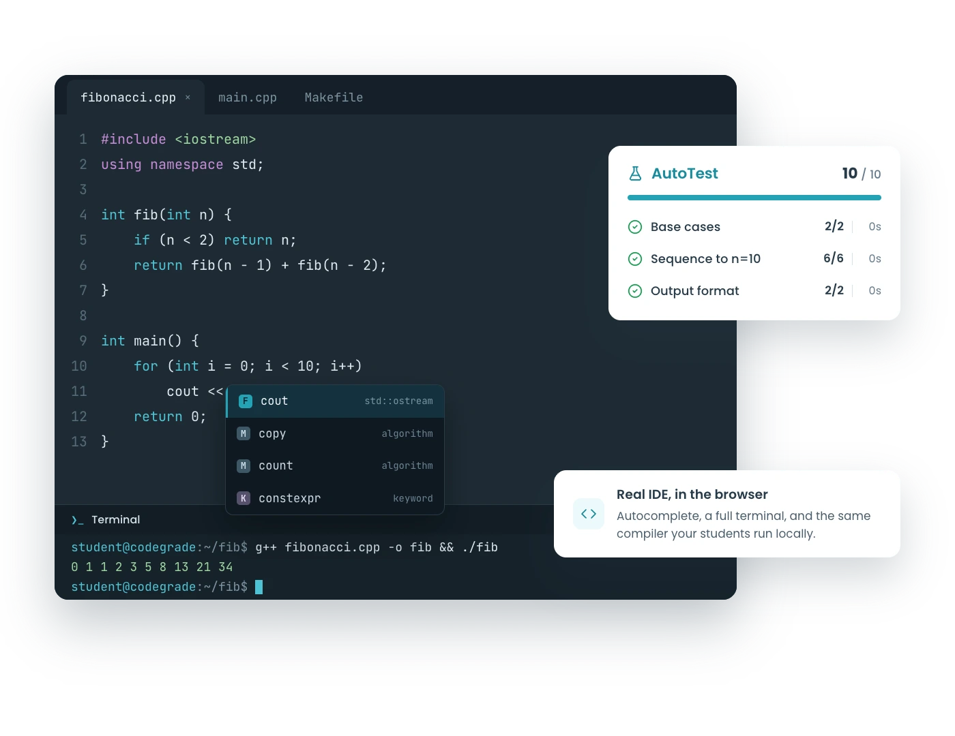Click the M icon beside copy
This screenshot has width=955, height=736.
click(x=244, y=433)
